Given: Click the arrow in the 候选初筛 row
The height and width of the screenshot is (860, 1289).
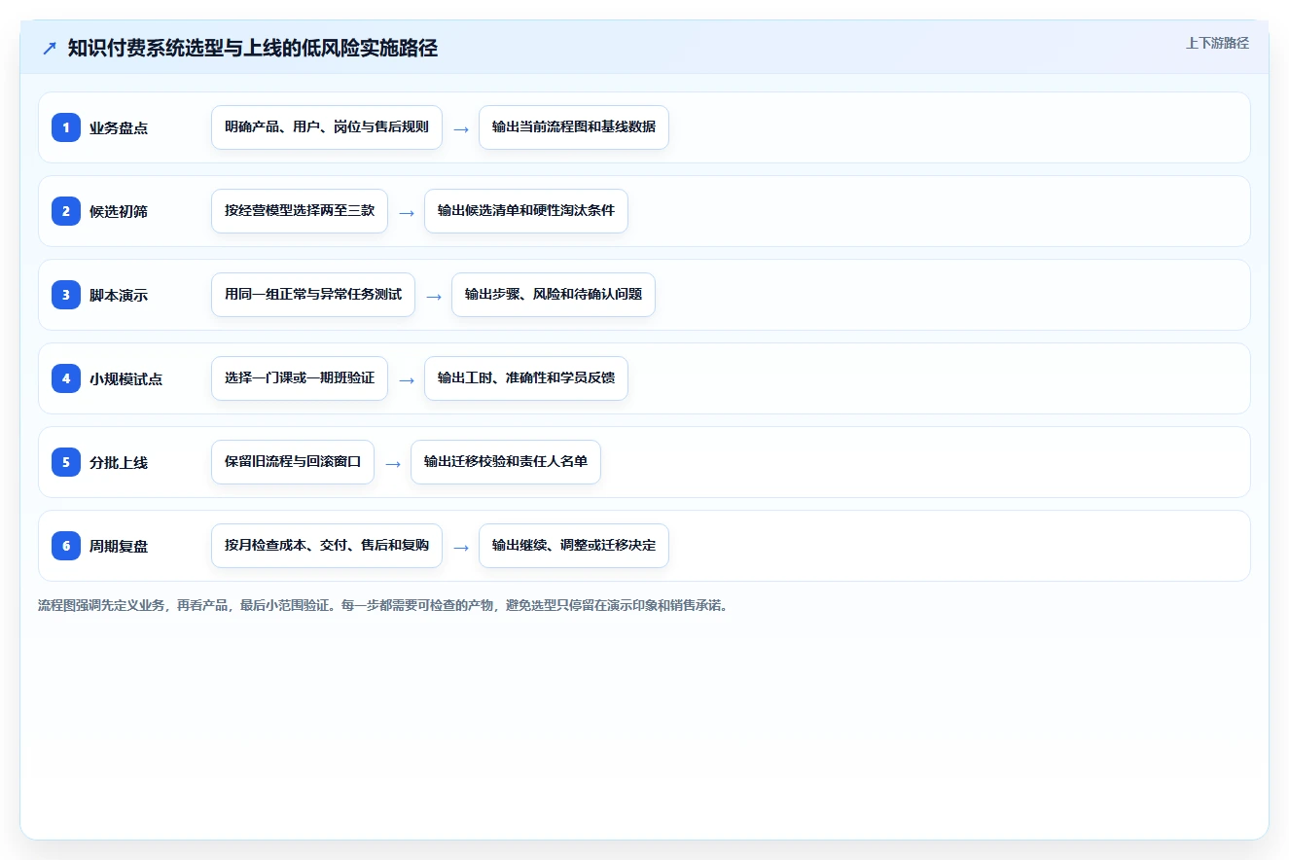Looking at the screenshot, I should (x=407, y=212).
